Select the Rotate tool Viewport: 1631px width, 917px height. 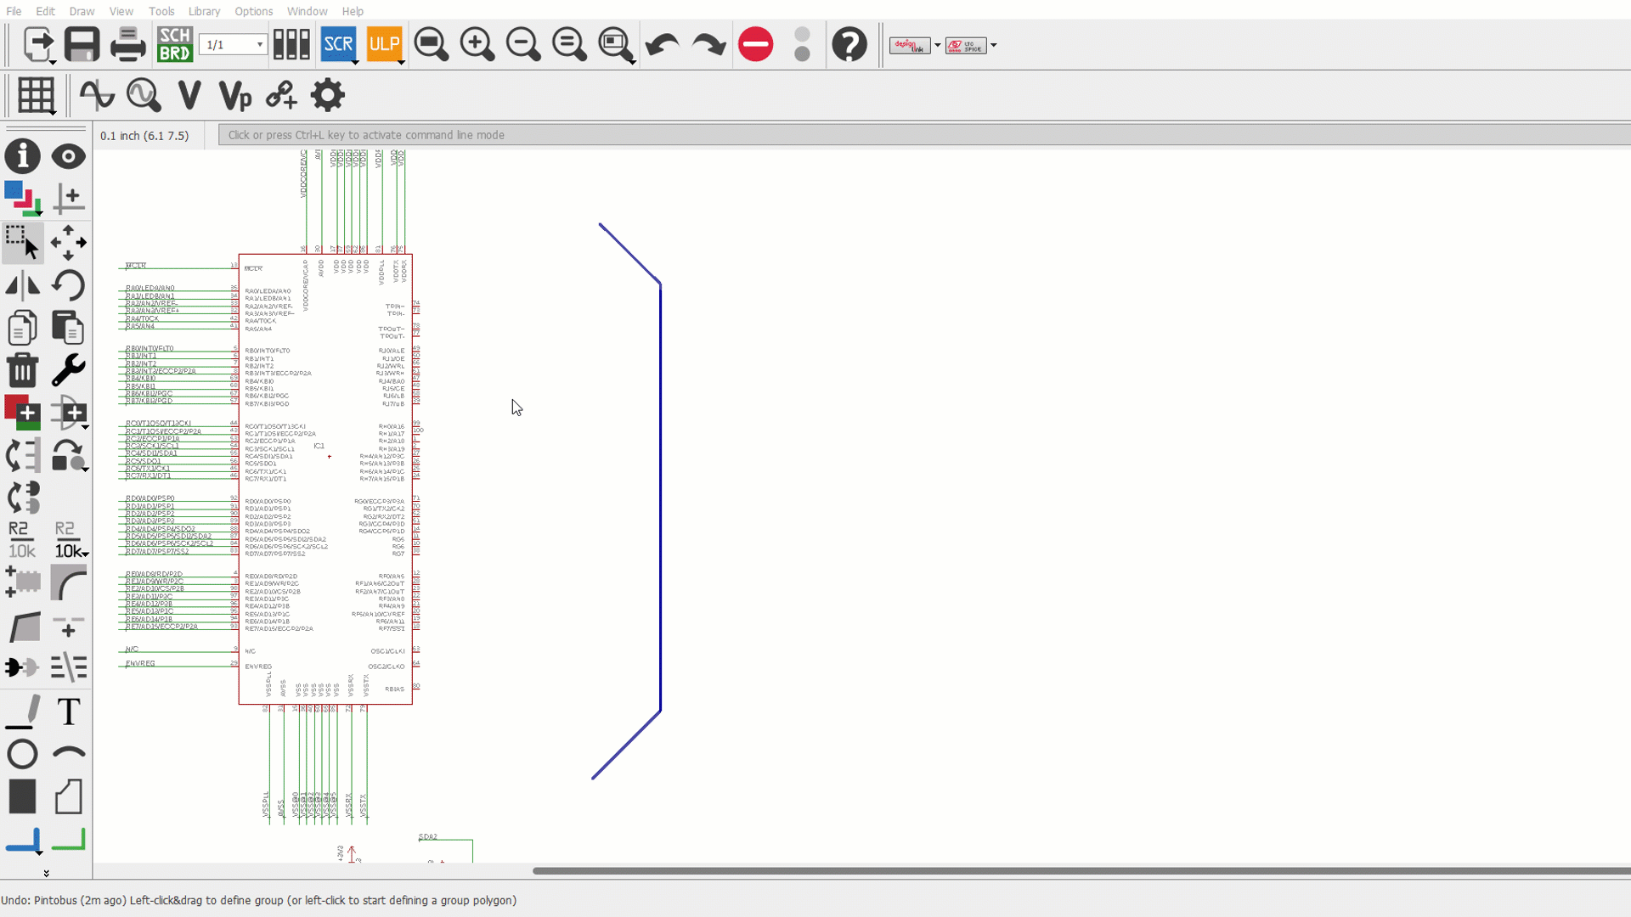69,284
